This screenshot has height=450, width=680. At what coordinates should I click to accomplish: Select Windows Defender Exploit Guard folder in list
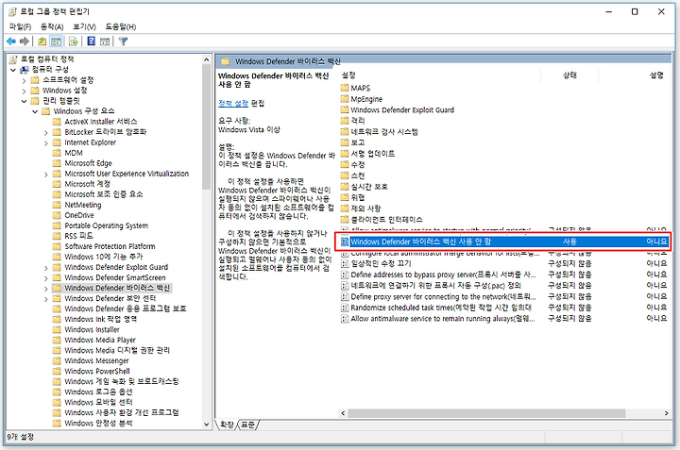click(x=398, y=109)
